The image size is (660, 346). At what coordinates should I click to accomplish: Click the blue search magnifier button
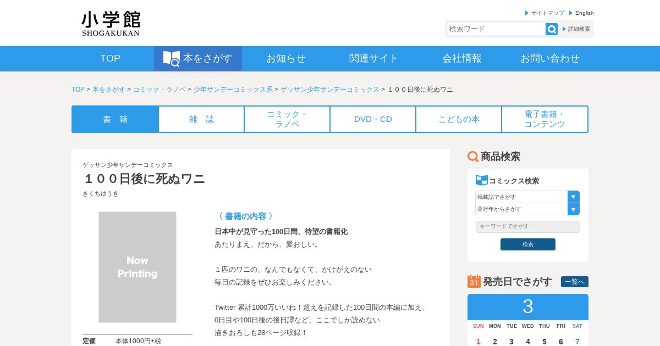[552, 29]
